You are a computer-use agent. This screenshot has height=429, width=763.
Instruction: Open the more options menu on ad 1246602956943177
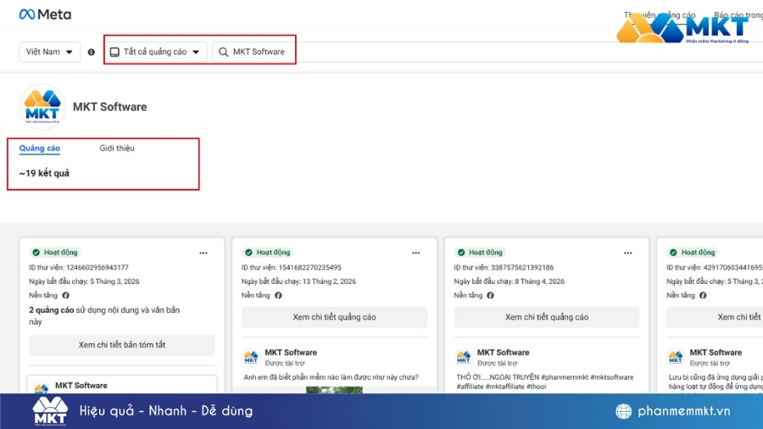click(203, 253)
